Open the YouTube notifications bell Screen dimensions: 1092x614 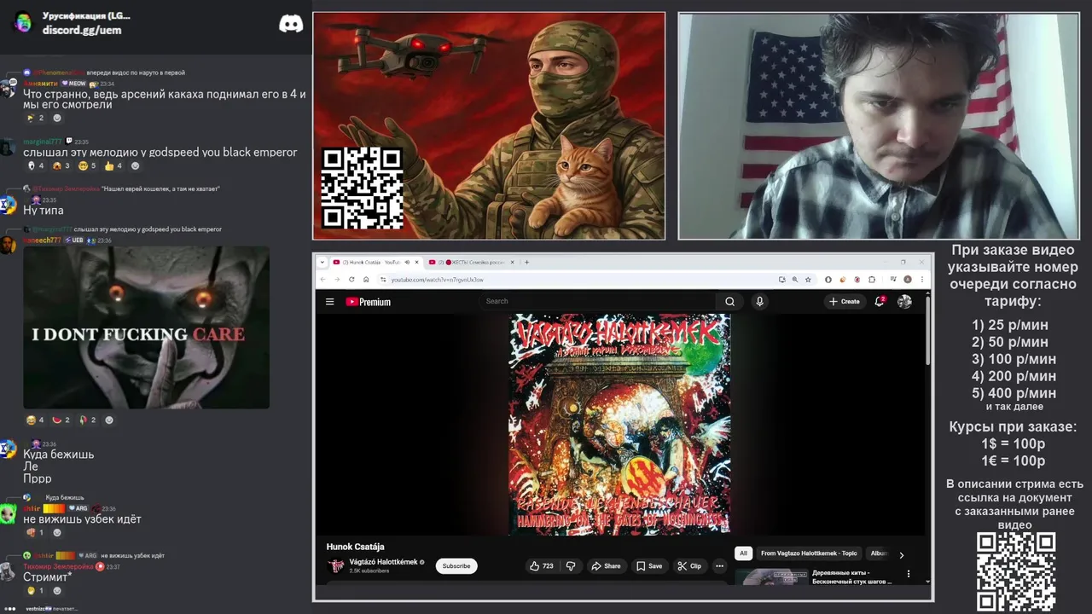coord(880,301)
